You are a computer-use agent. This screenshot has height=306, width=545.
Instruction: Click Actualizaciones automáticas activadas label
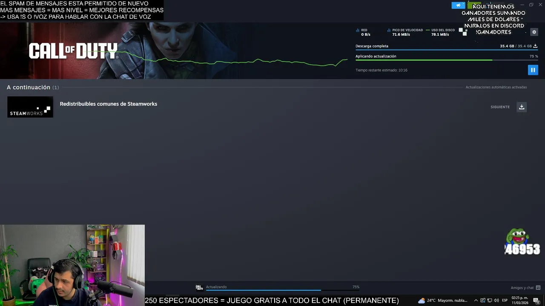496,87
